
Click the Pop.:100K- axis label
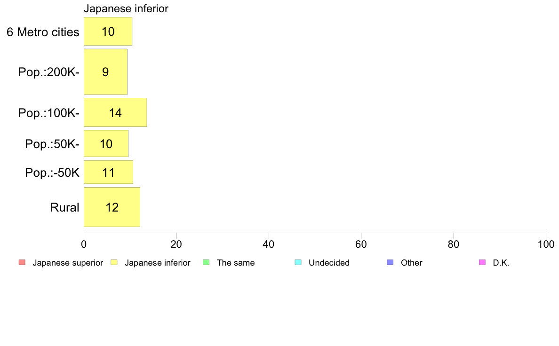48,113
